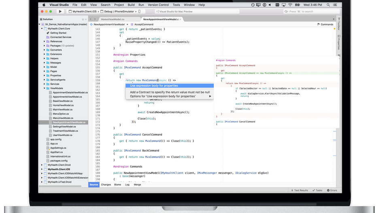Collapse the ViewModels folder
379x213 pixels.
click(44, 88)
